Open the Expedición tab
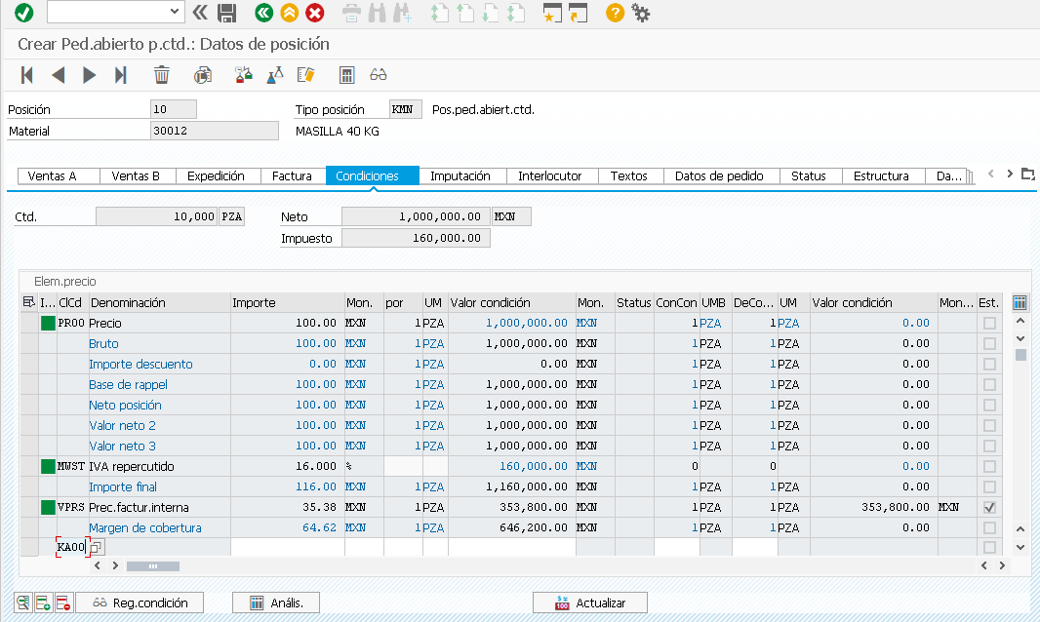Viewport: 1040px width, 622px height. pyautogui.click(x=216, y=176)
